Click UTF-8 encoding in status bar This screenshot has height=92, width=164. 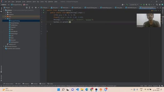[150, 86]
